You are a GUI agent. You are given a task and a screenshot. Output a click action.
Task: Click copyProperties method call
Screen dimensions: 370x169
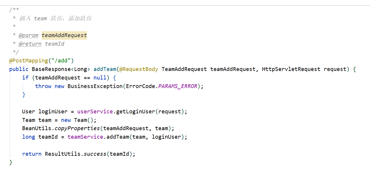coord(77,128)
